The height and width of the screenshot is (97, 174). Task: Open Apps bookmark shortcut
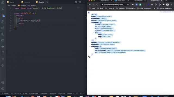click(x=92, y=8)
